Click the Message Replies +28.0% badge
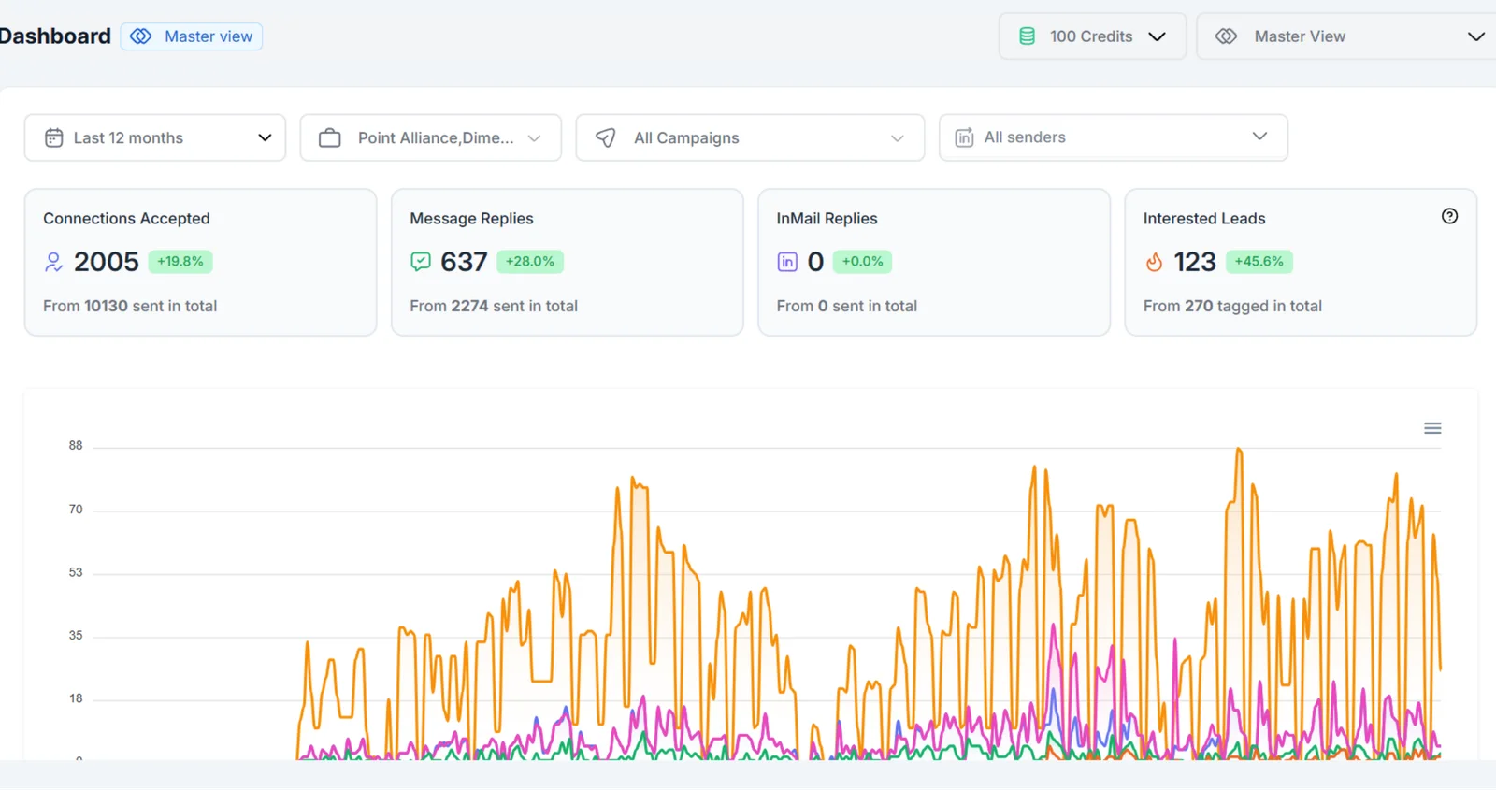 coord(530,262)
